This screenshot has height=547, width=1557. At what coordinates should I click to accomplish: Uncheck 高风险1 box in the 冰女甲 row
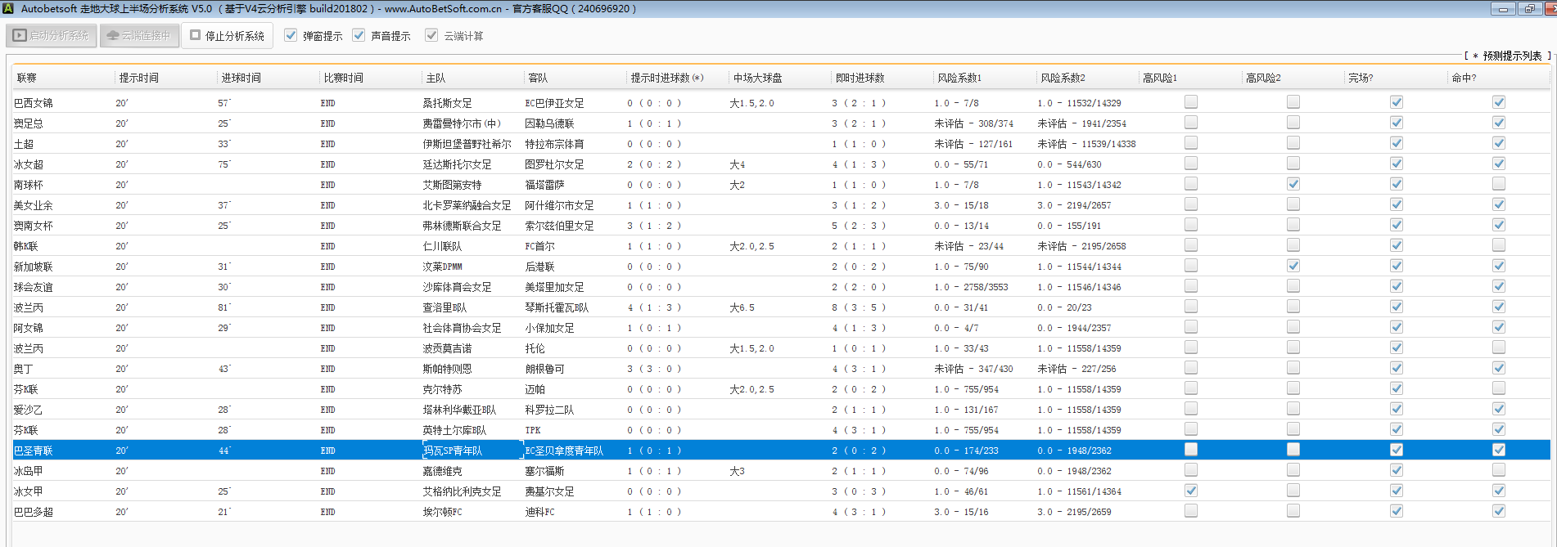click(1190, 491)
